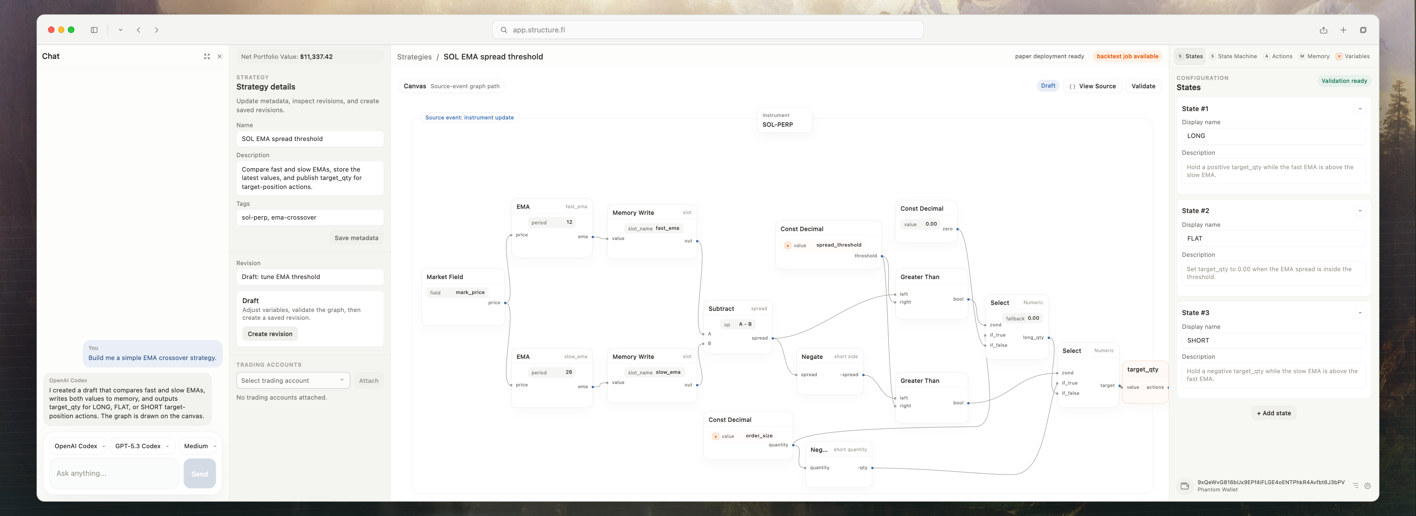The width and height of the screenshot is (1416, 516).
Task: Click paper deployment ready badge
Action: pos(1049,56)
